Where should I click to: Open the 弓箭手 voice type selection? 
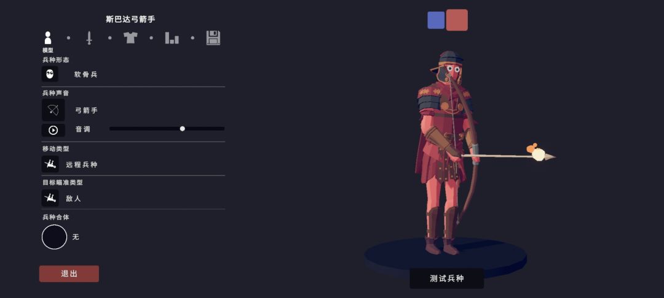87,110
